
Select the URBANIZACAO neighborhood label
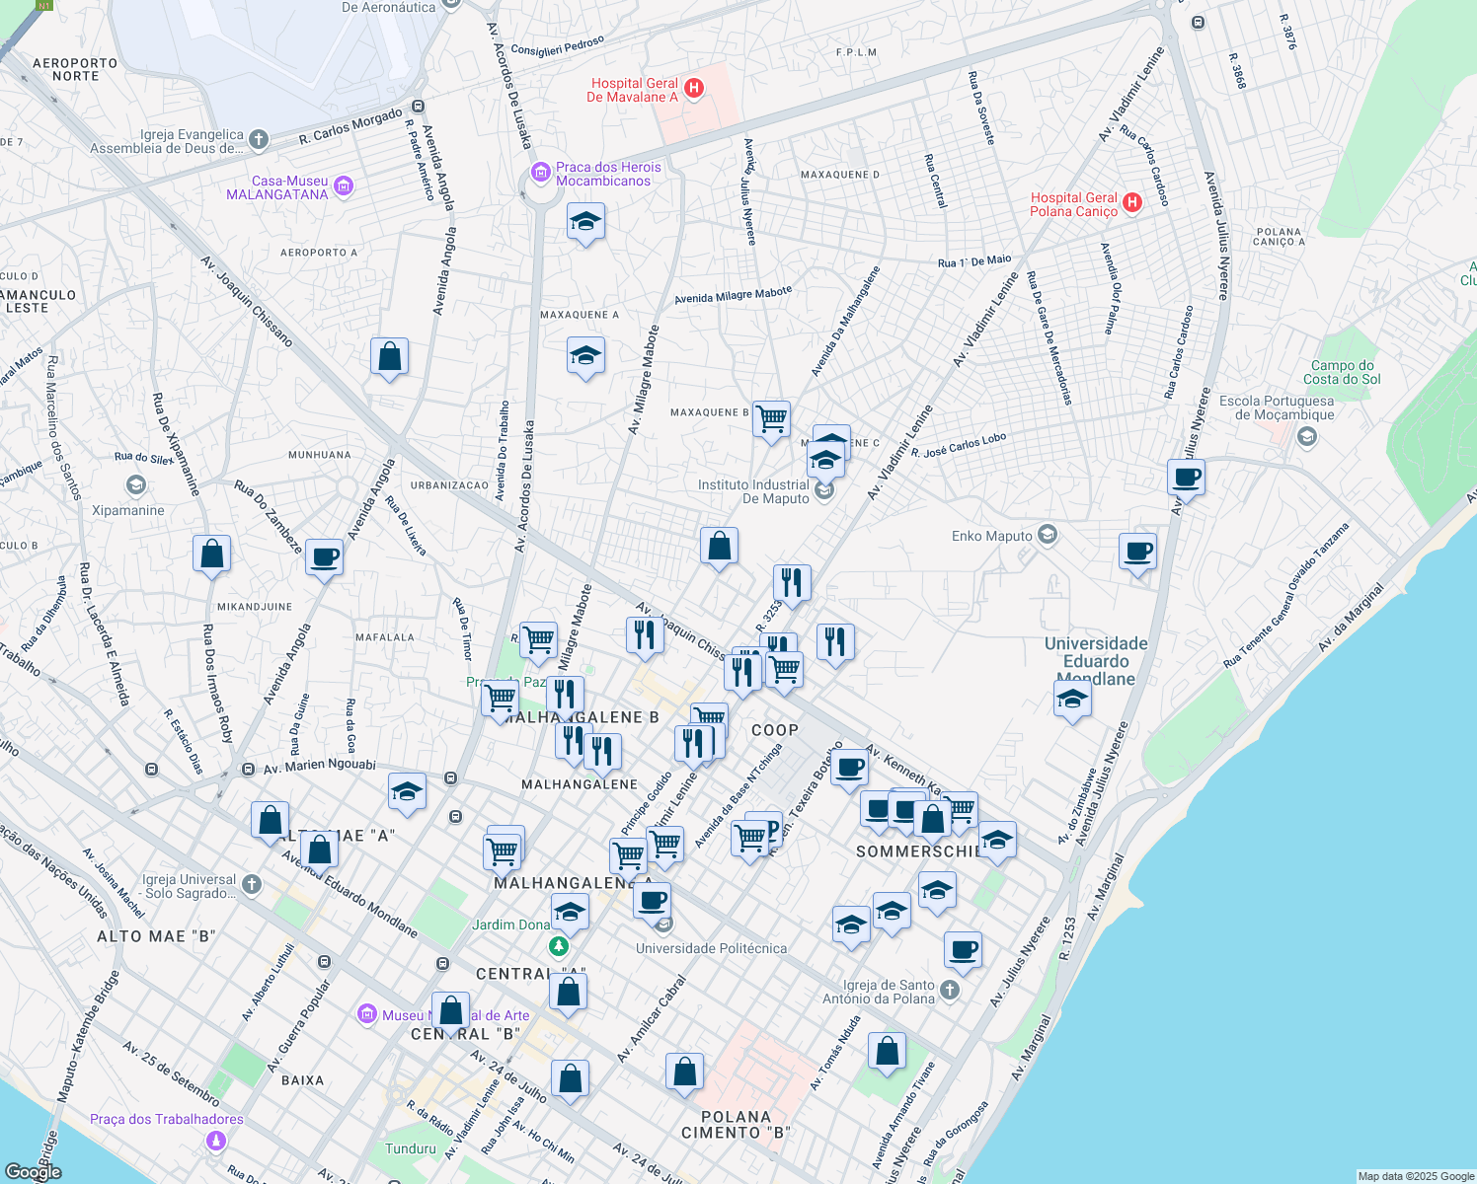pos(449,485)
